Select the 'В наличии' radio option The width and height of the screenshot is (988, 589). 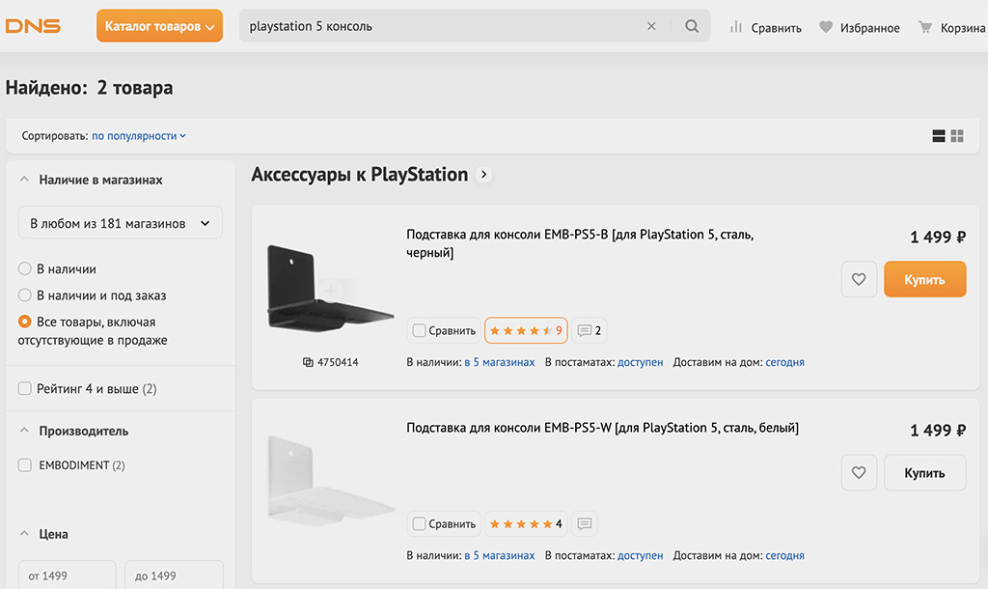[25, 269]
